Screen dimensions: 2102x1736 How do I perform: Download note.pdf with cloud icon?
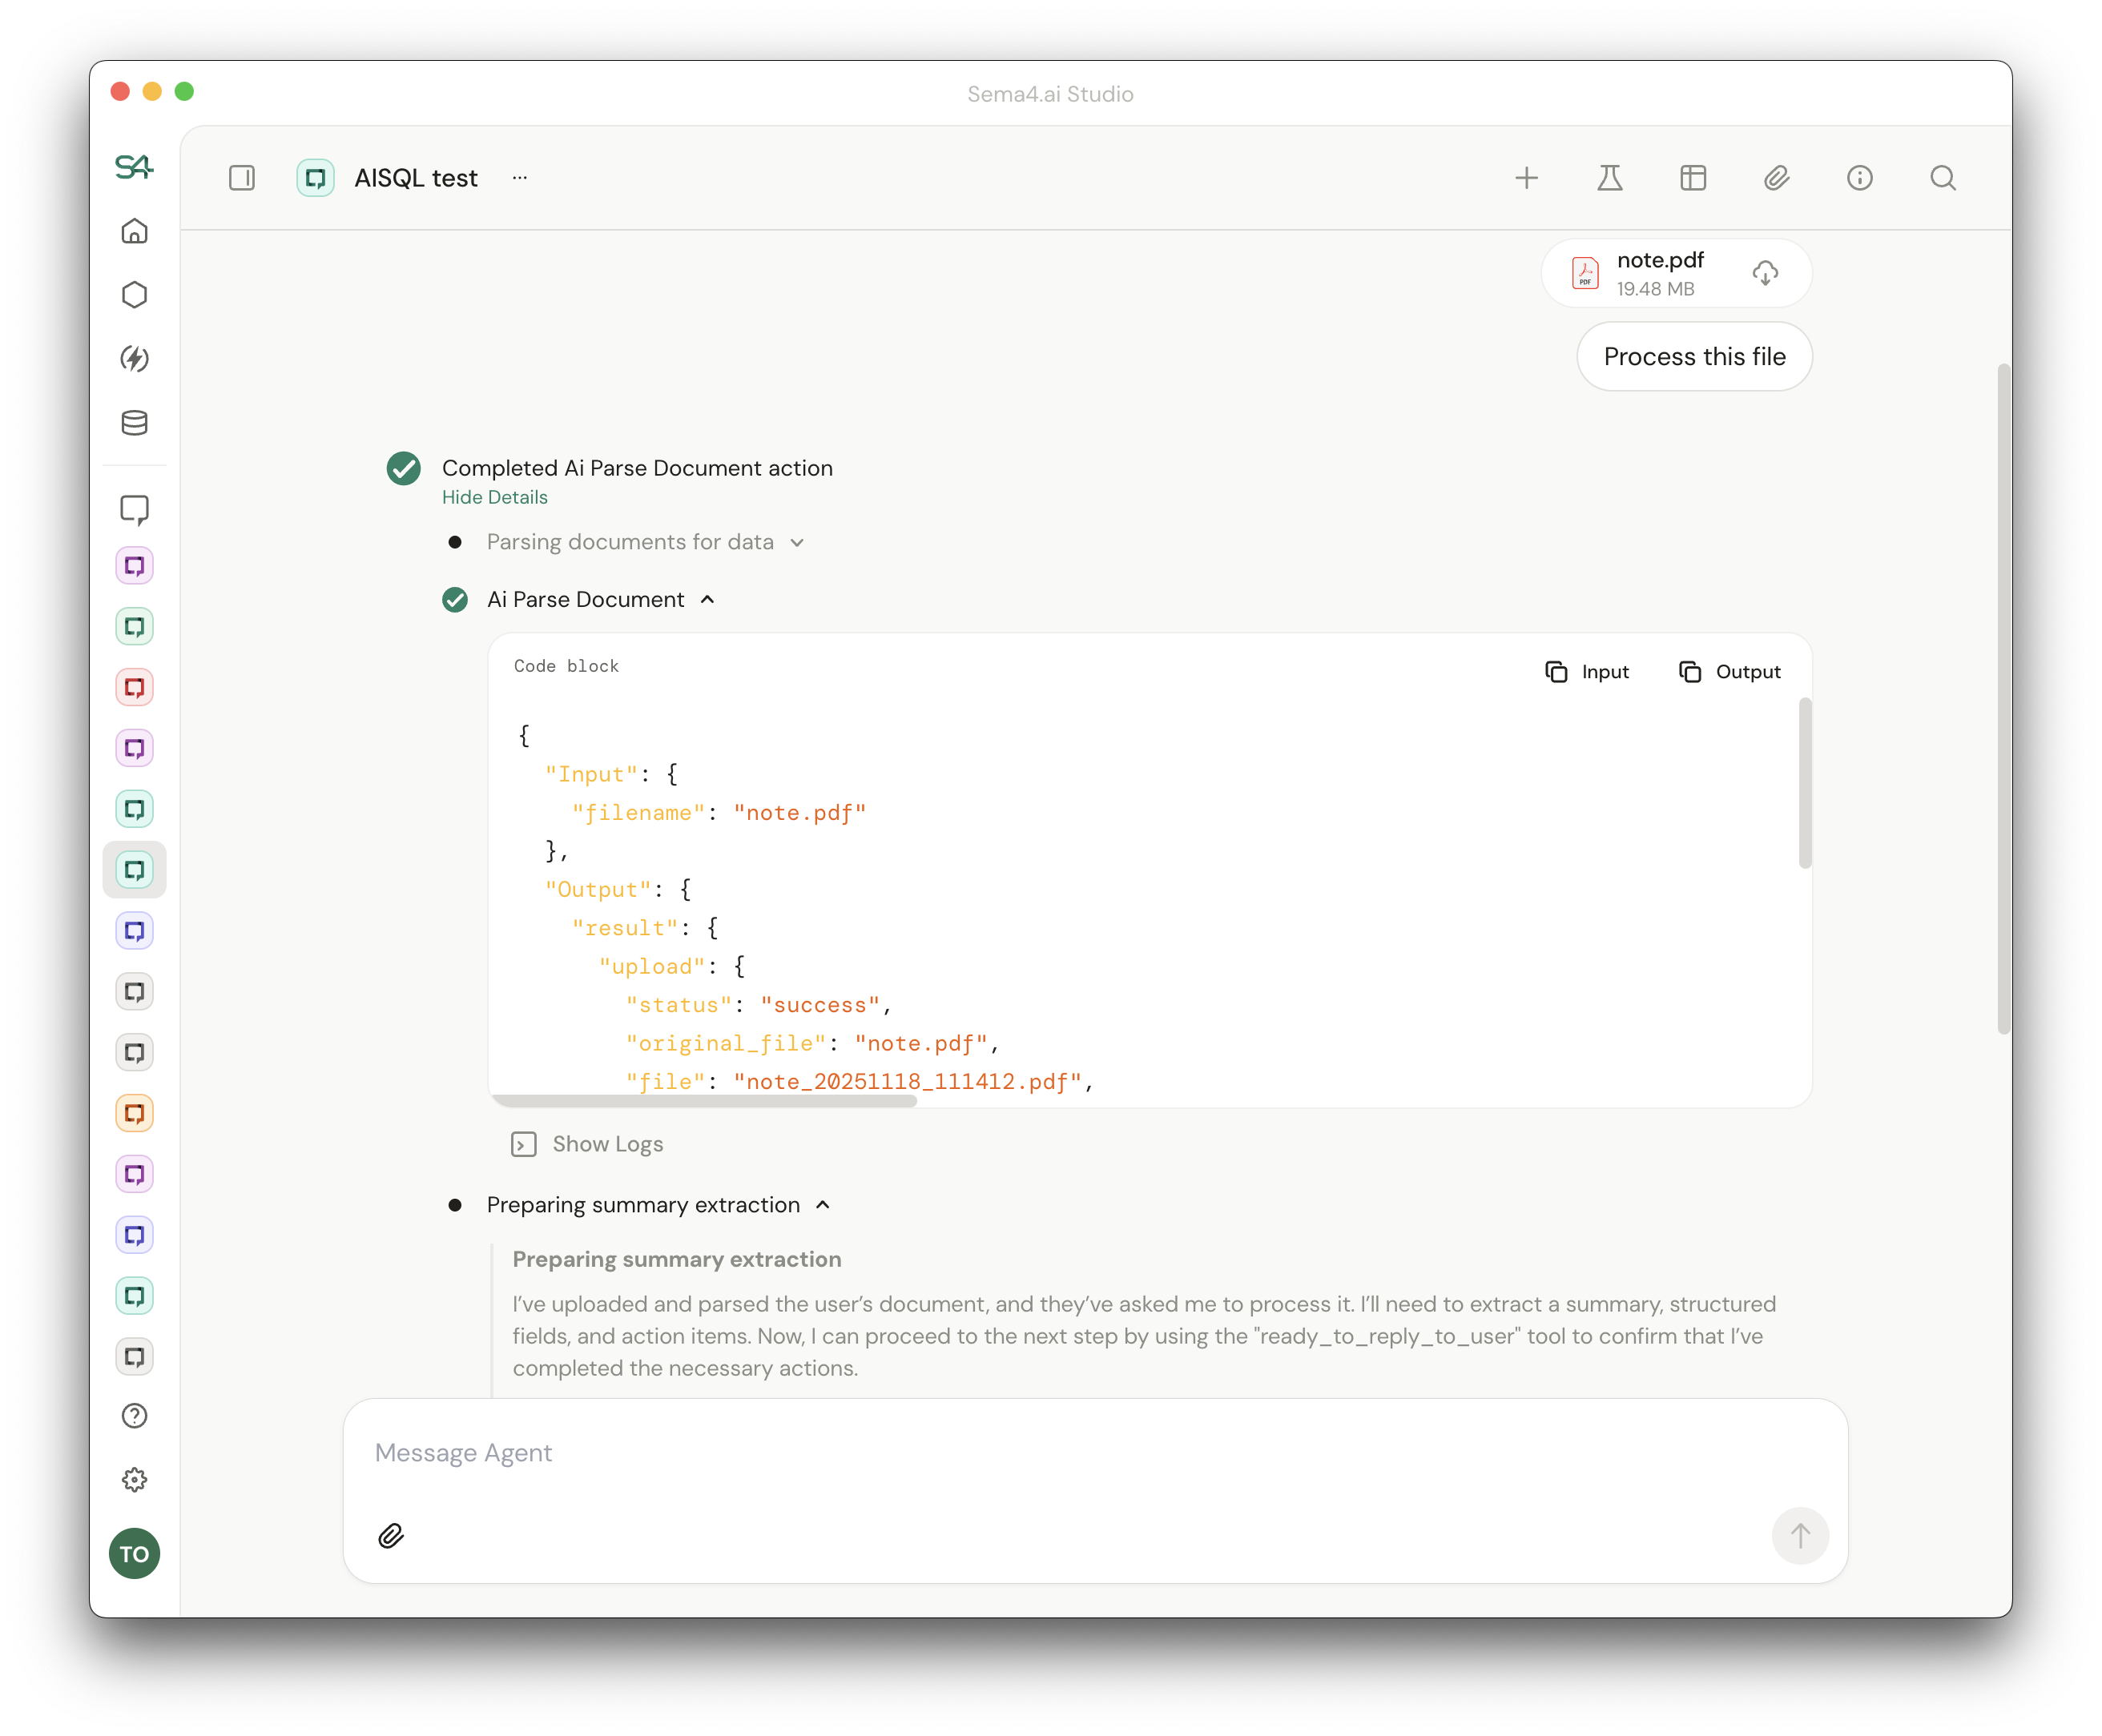pyautogui.click(x=1765, y=273)
